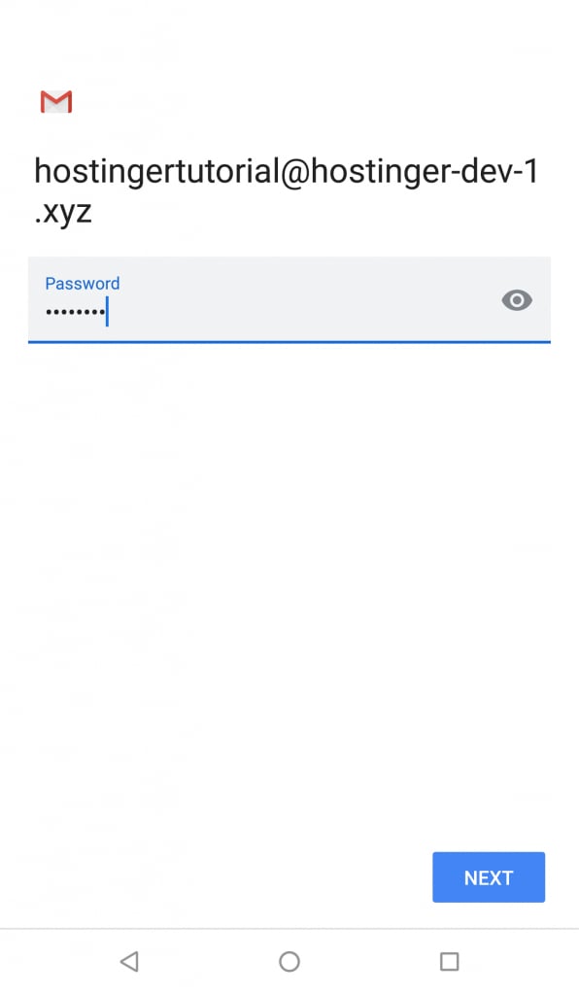This screenshot has width=579, height=995.
Task: Click the blank area below the password field
Action: click(289, 571)
